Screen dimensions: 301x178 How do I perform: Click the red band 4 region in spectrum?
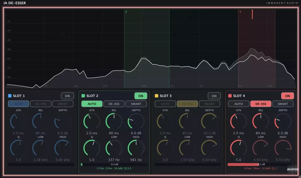257,49
